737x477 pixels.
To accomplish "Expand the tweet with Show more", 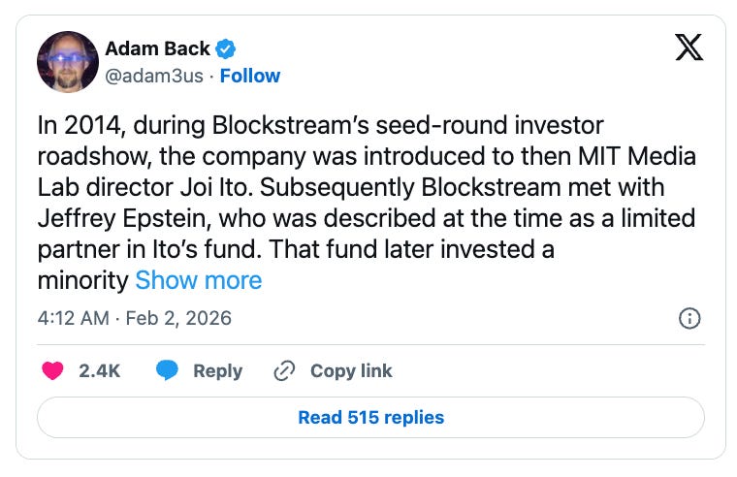I will click(x=198, y=281).
